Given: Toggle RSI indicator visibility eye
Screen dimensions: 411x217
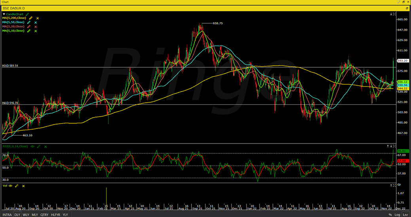Looking at the screenshot, I should coord(32,147).
